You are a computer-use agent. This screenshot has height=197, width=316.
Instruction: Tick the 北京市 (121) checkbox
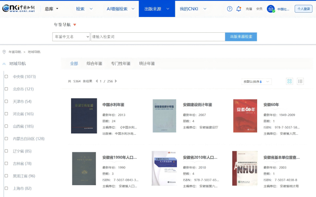click(6, 89)
